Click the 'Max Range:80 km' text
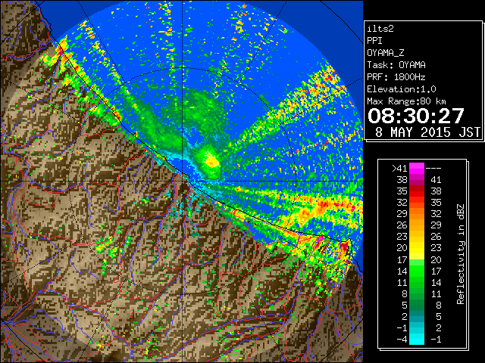The image size is (485, 363). pyautogui.click(x=407, y=101)
